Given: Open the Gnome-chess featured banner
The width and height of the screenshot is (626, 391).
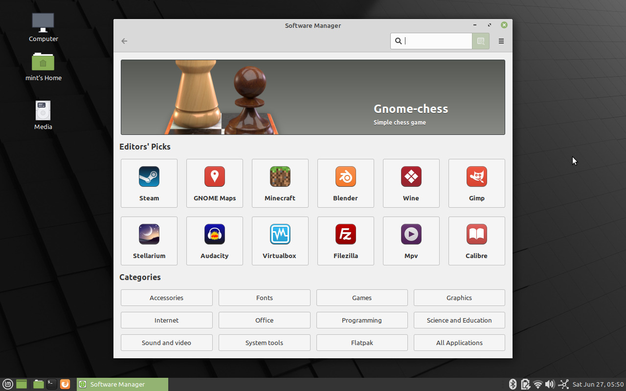Looking at the screenshot, I should [x=313, y=97].
